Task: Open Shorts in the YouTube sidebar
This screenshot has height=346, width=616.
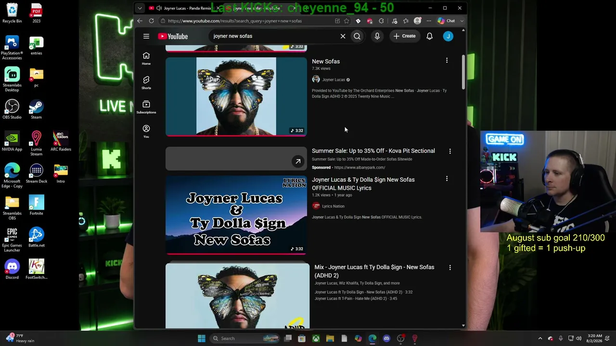Action: click(x=146, y=83)
